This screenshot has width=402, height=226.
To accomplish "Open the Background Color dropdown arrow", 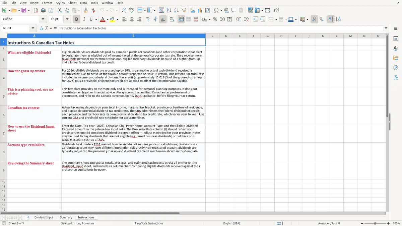I will (x=117, y=19).
